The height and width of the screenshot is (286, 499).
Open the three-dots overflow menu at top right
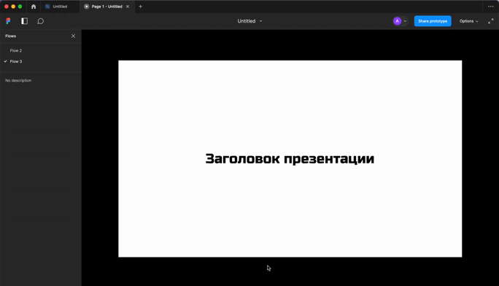click(491, 7)
